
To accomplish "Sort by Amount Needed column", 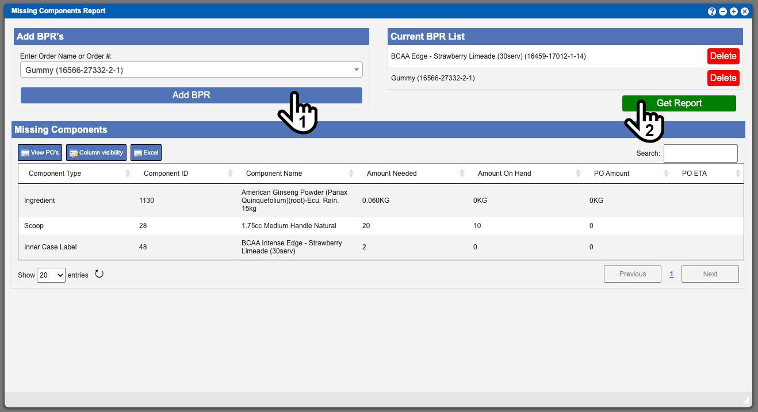I will [412, 174].
